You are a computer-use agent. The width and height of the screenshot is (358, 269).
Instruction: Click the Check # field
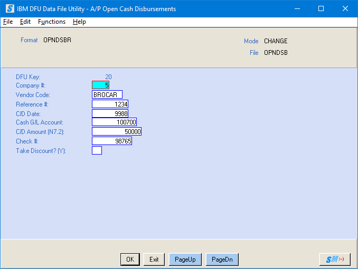pos(112,141)
